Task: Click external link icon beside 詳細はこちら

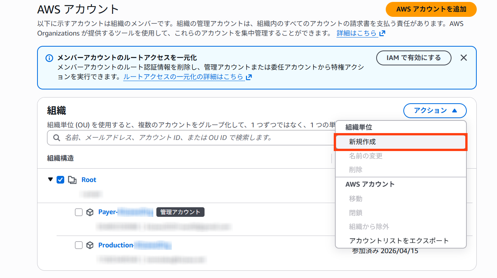Action: click(382, 34)
